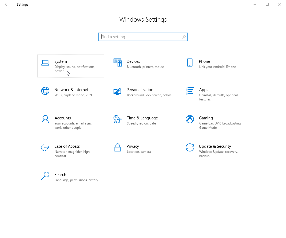Open the Ease of Access heading
Viewport: 286px width, 238px height.
click(x=67, y=146)
